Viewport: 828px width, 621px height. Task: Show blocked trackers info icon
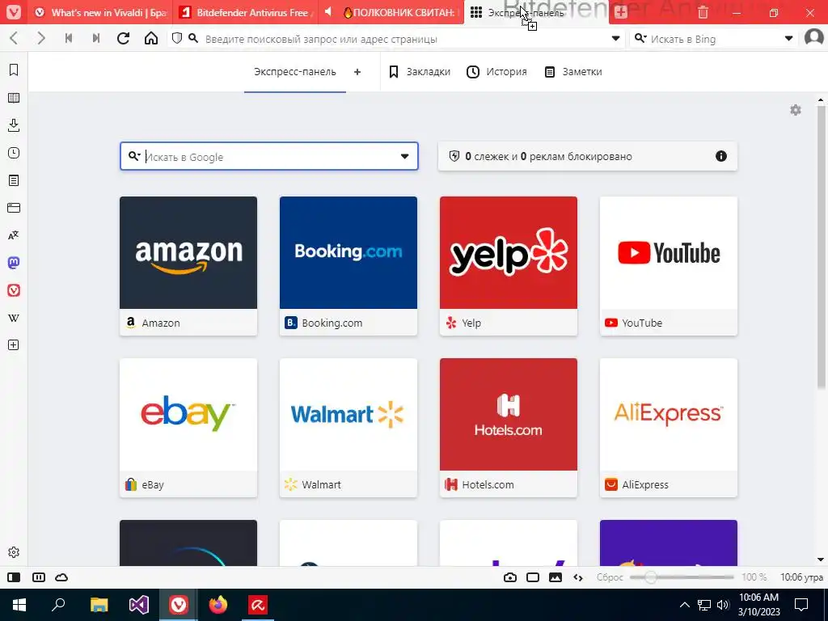(x=720, y=156)
